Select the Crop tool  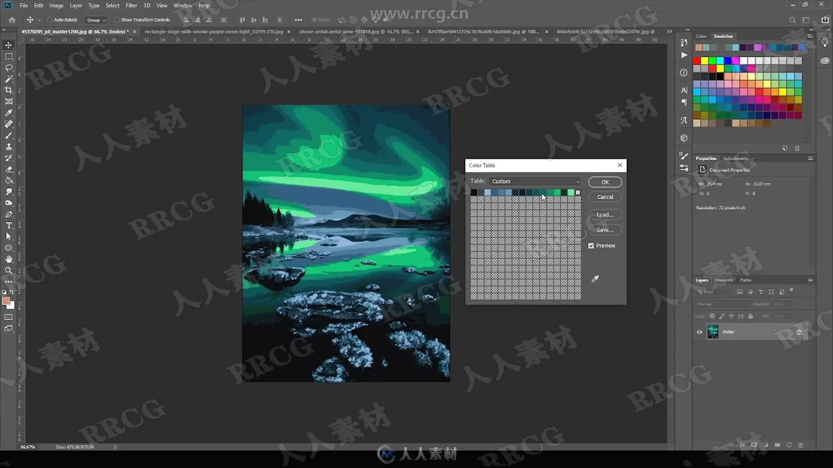(8, 90)
